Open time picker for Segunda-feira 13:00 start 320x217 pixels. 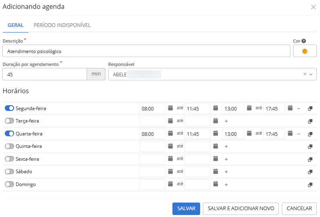pyautogui.click(x=249, y=108)
